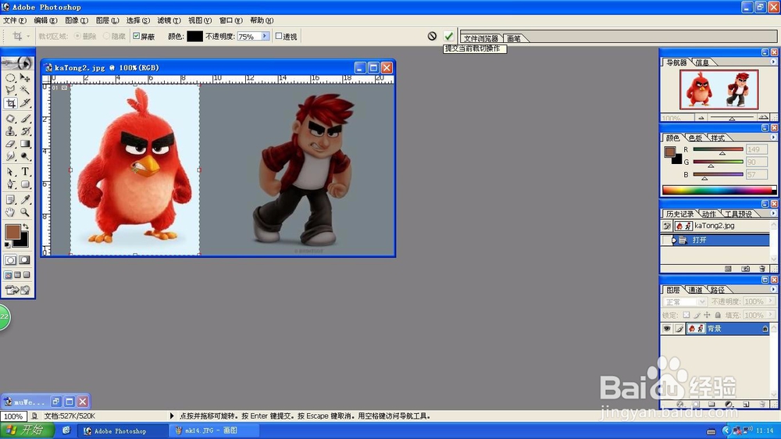This screenshot has height=439, width=781.
Task: Open the History panel flyout menu
Action: pos(773,213)
